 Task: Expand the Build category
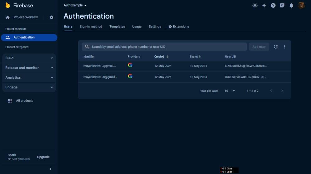click(29, 58)
